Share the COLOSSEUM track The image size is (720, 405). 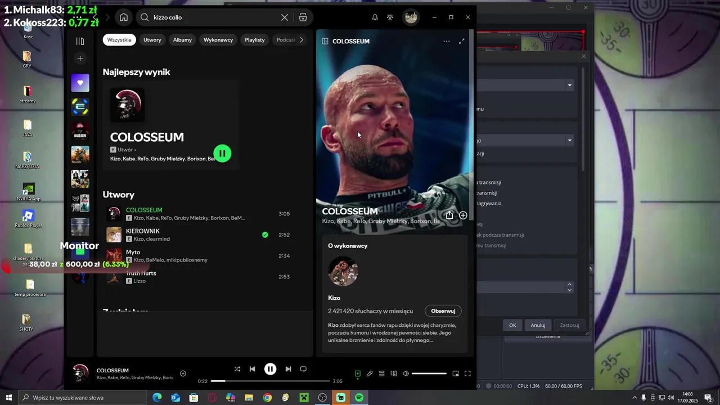point(449,215)
